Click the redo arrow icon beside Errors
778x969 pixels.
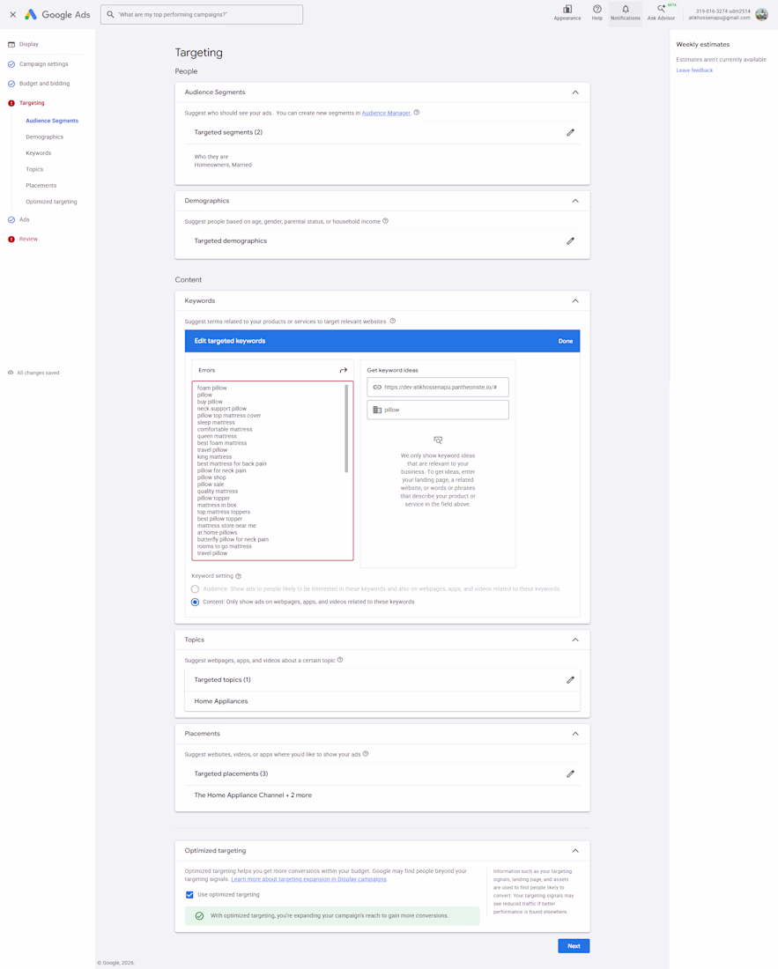point(343,370)
